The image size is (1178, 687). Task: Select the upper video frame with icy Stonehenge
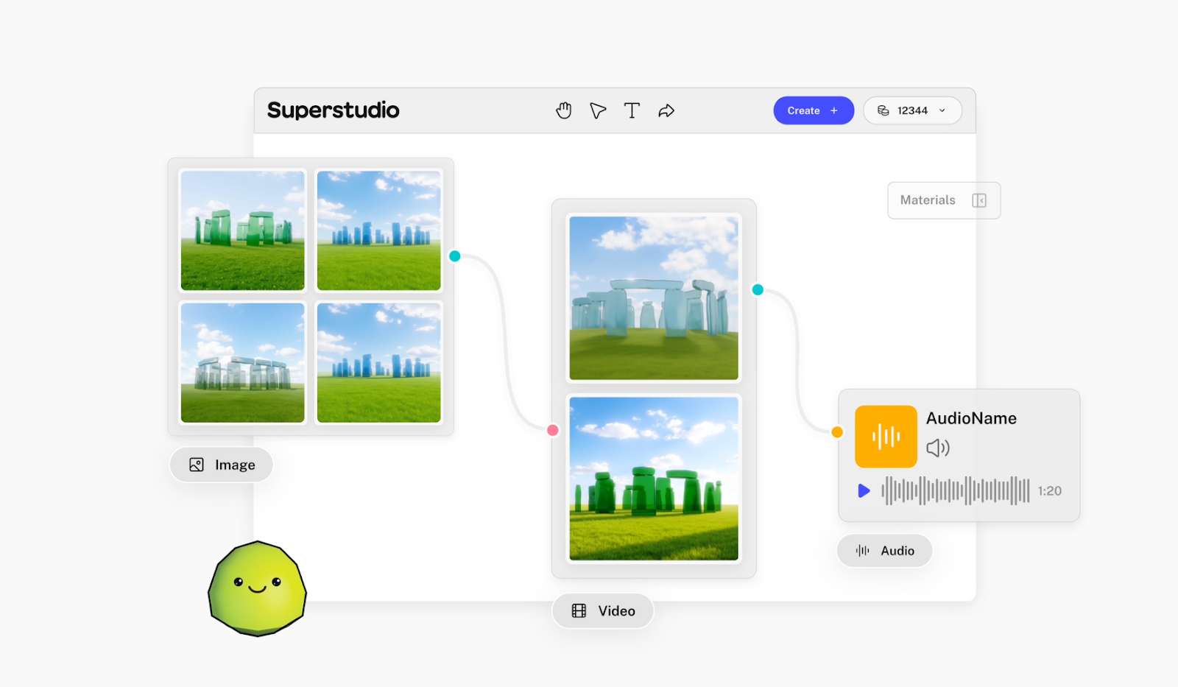pyautogui.click(x=654, y=297)
